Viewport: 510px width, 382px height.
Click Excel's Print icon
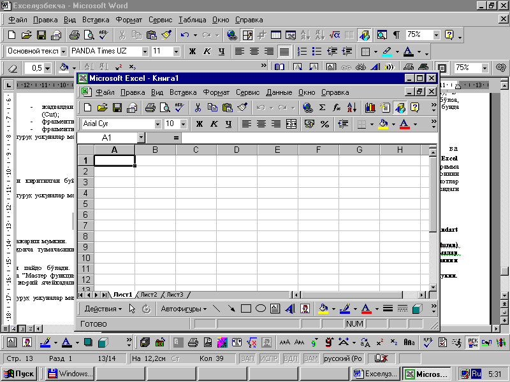pos(150,108)
